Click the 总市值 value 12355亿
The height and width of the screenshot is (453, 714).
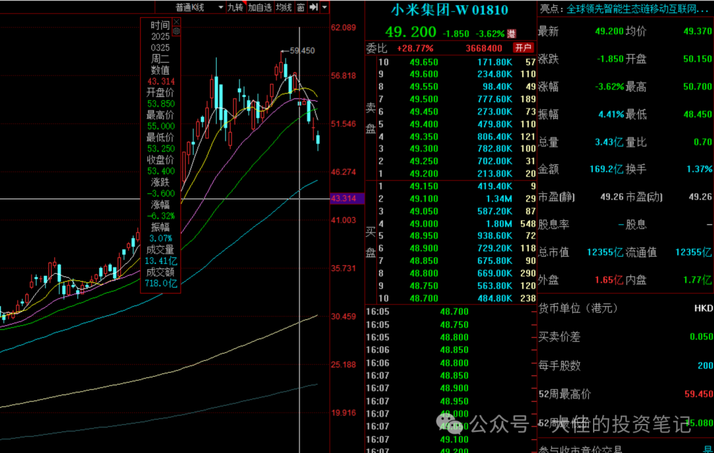[605, 252]
